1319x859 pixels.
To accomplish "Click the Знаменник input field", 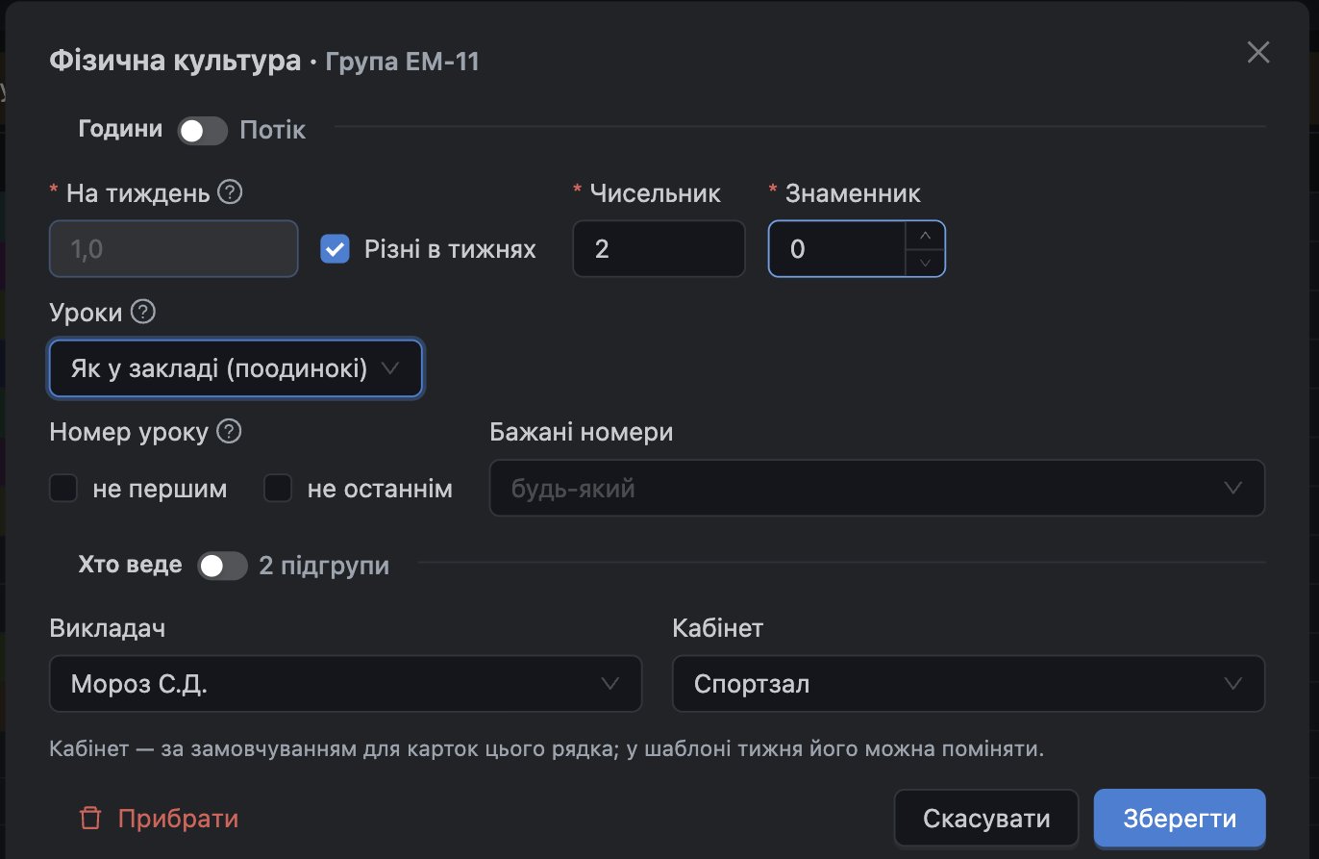I will point(857,249).
